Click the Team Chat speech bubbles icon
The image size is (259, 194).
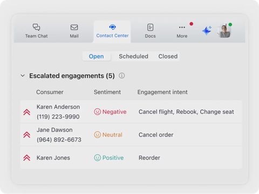click(x=36, y=27)
